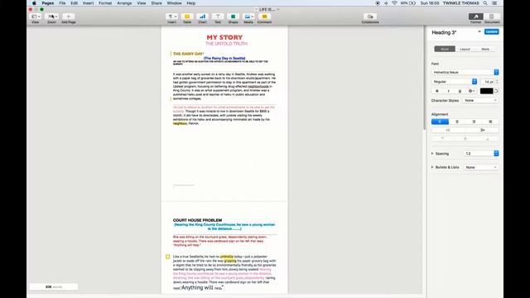Click the THE RAINY DAY heading
Viewport: 530px width, 298px height.
pos(188,54)
